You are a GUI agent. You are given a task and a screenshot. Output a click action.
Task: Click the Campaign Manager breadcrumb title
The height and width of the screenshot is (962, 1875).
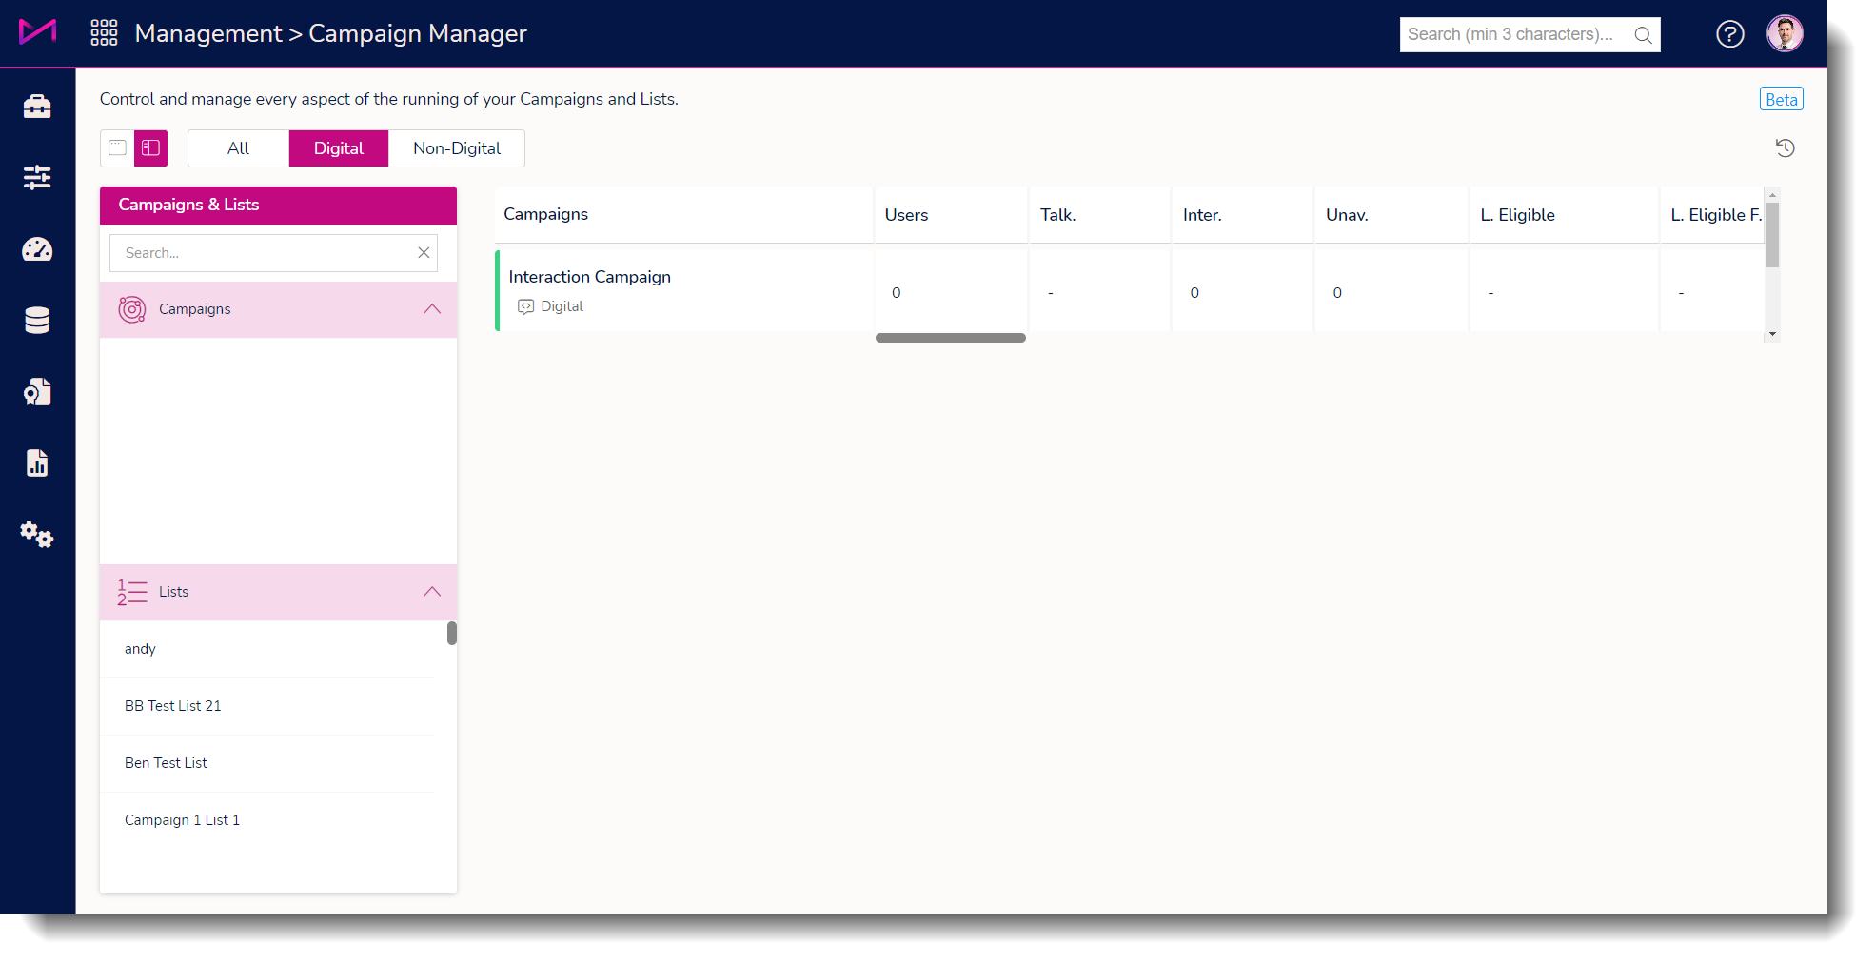pyautogui.click(x=417, y=33)
